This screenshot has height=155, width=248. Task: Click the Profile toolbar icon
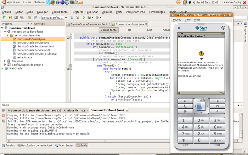pos(97,18)
